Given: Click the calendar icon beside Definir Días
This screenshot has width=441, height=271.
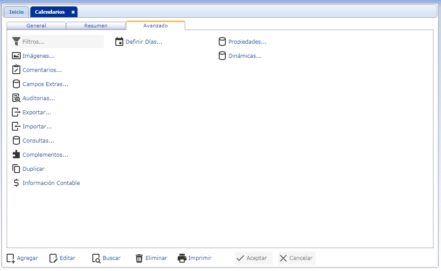Looking at the screenshot, I should coord(119,41).
